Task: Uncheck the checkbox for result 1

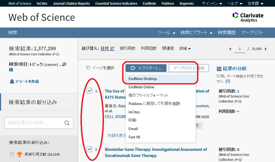Action: tap(89, 91)
